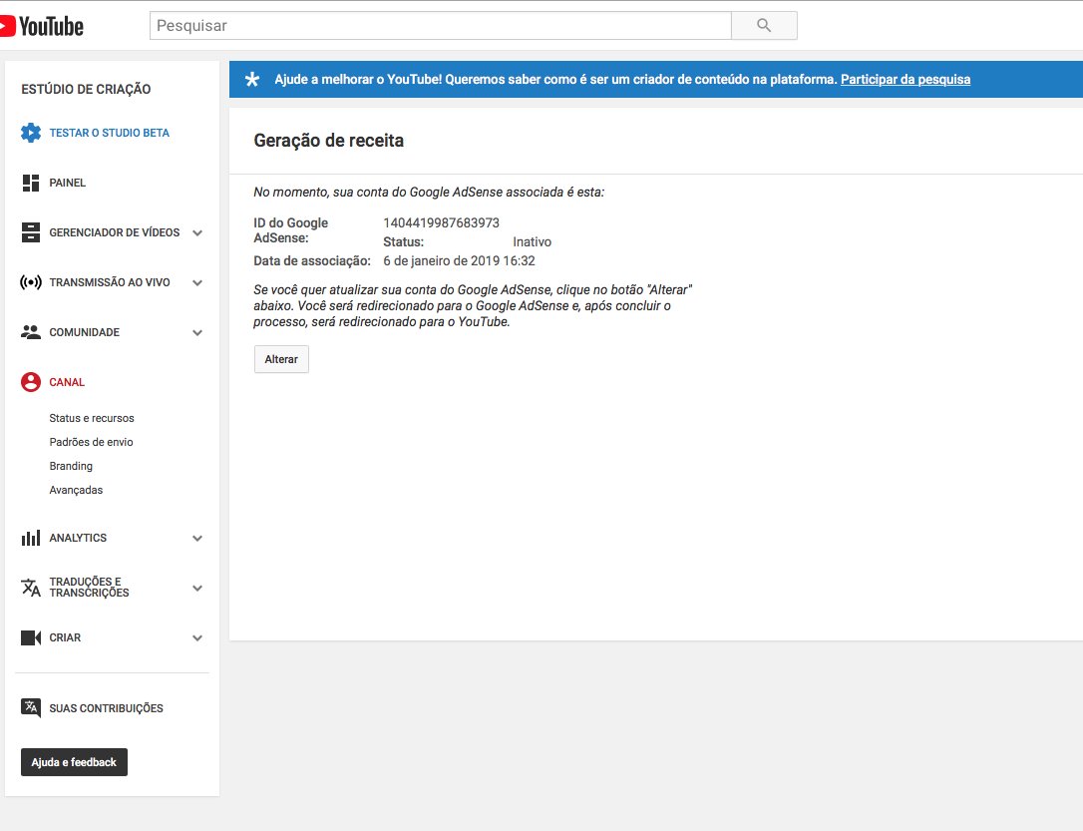Open the Avançadas sub-item
Screen dimensions: 1083x831
pos(76,490)
